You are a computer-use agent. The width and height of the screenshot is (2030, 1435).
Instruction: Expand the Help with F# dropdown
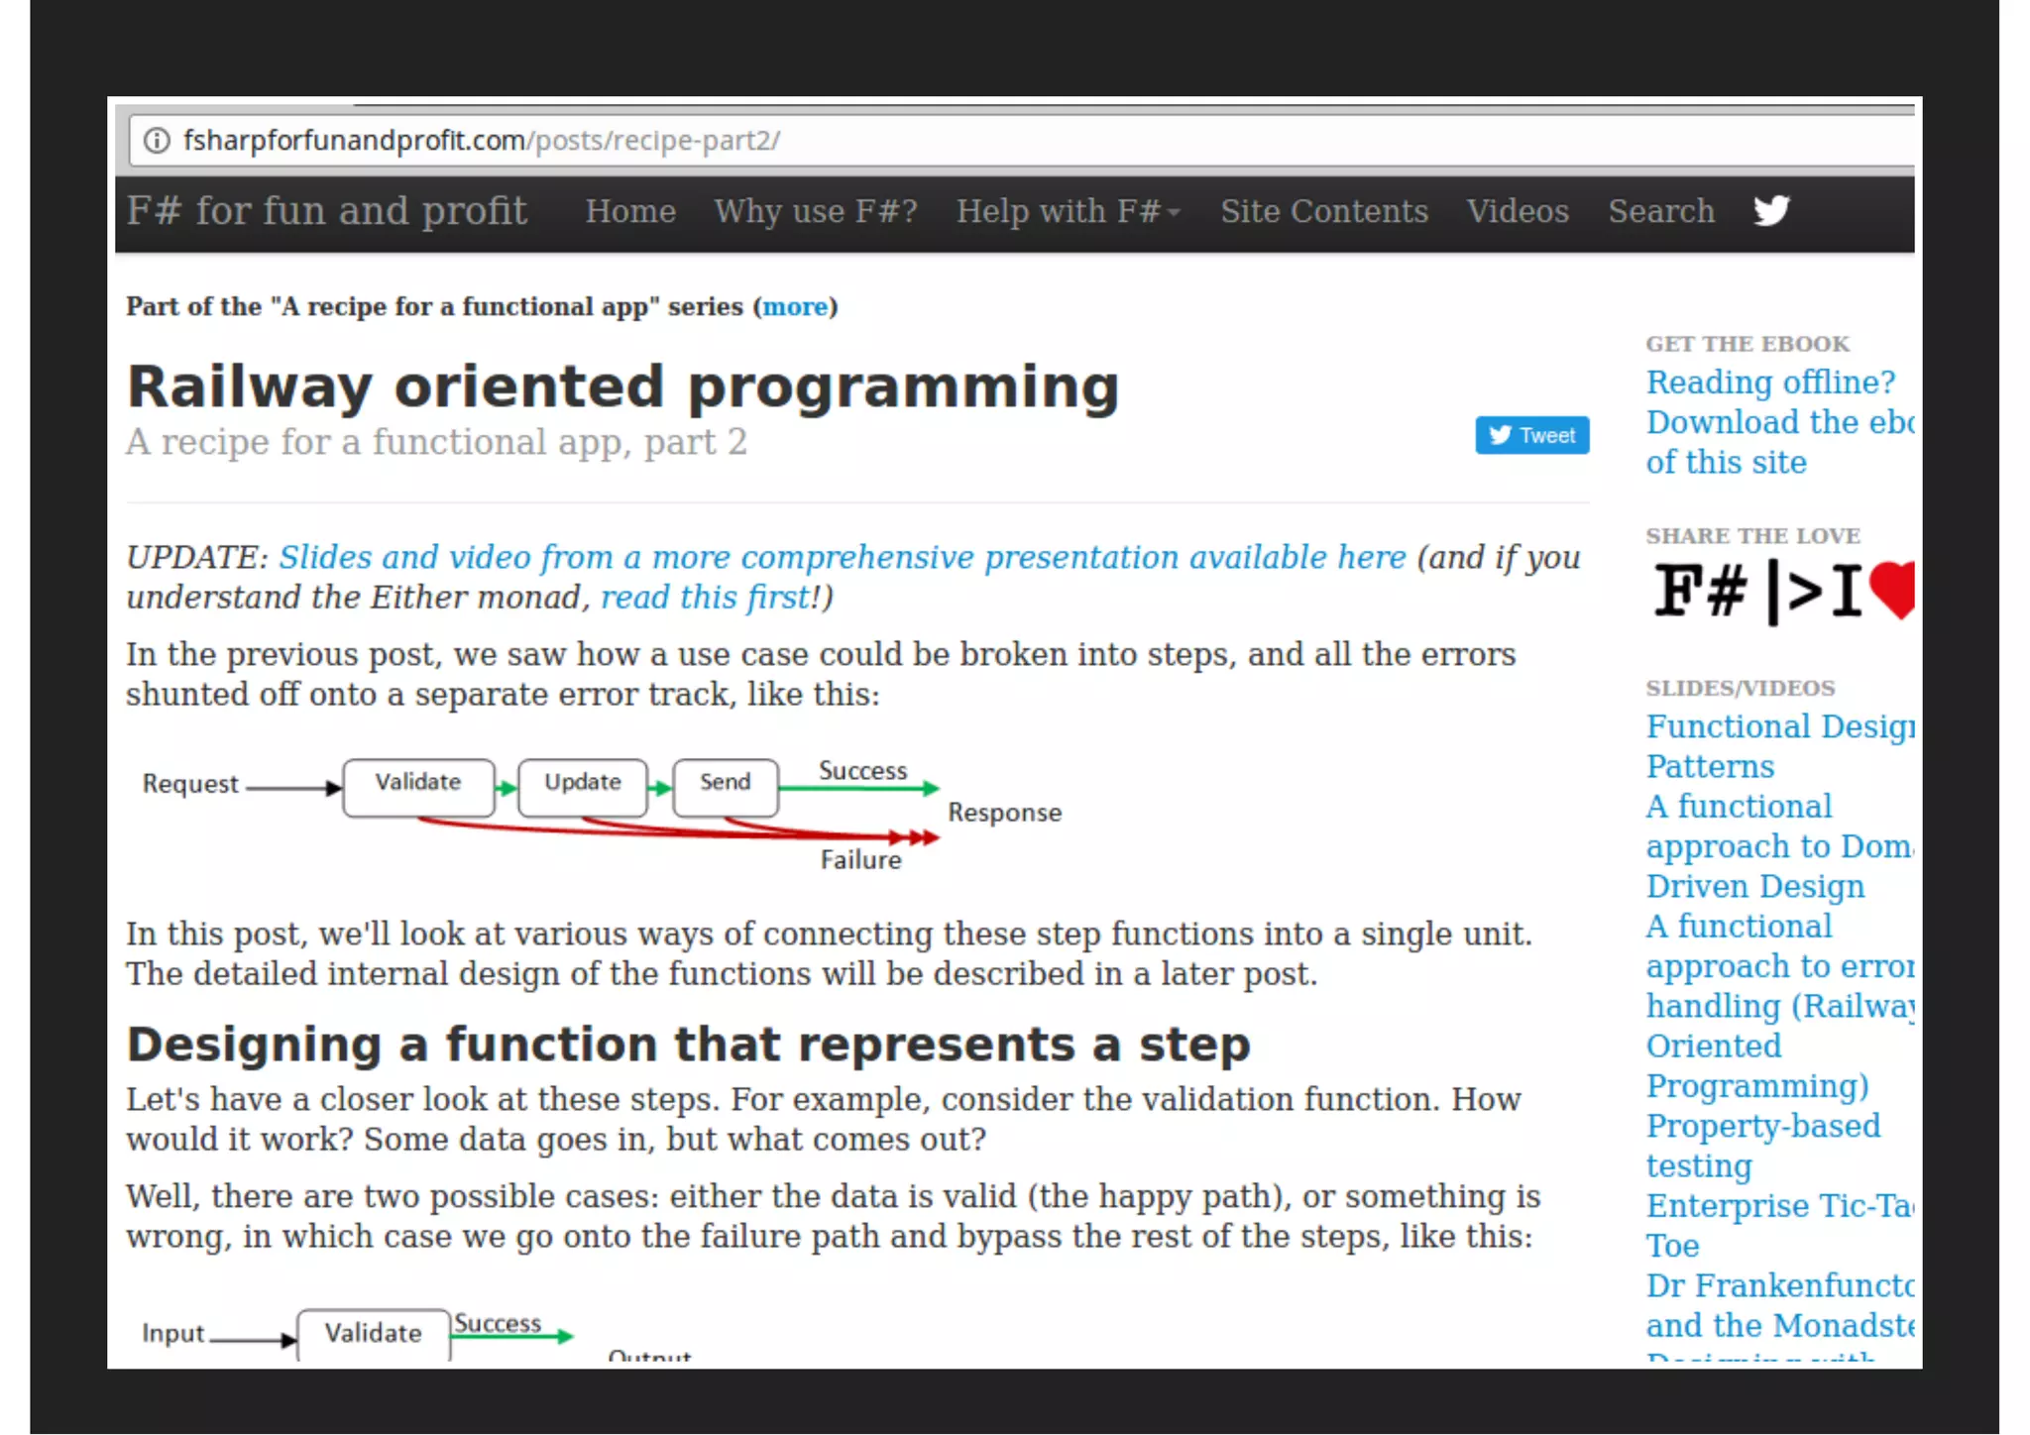coord(1068,211)
